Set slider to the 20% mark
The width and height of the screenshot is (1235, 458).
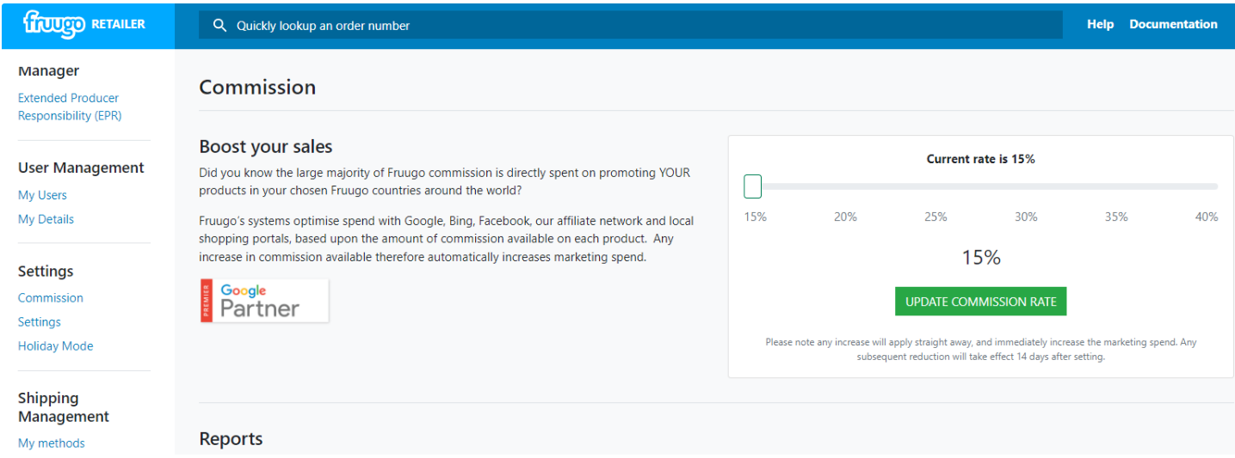(x=845, y=186)
